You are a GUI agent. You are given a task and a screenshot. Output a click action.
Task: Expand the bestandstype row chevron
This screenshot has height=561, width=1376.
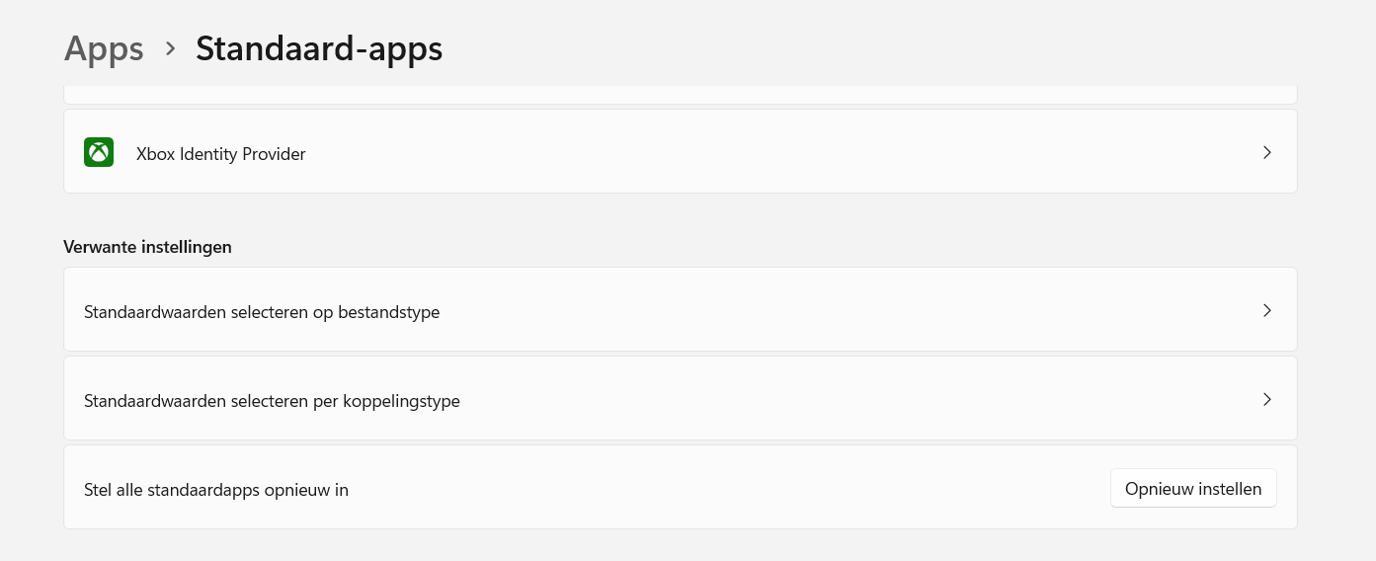pyautogui.click(x=1267, y=310)
